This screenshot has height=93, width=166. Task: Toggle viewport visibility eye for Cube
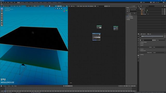pyautogui.click(x=163, y=12)
